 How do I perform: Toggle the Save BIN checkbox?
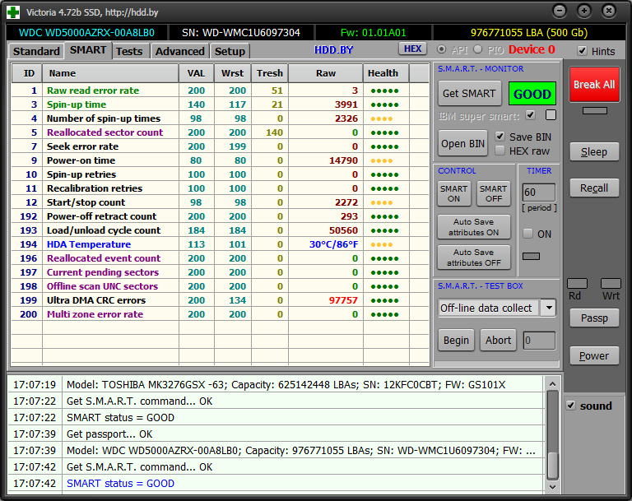click(x=500, y=137)
